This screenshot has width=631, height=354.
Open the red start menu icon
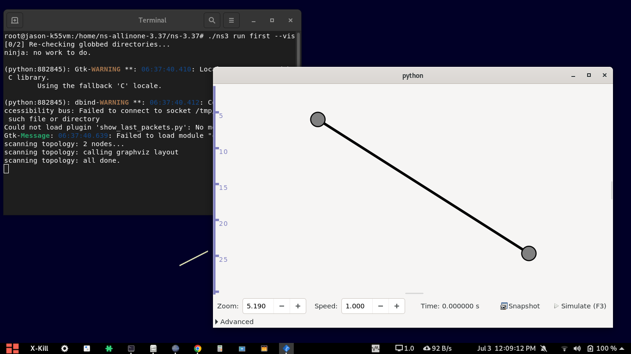pyautogui.click(x=12, y=348)
